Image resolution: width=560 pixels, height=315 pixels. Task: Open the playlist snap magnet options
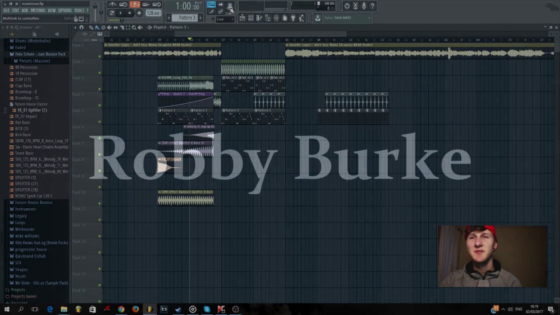81,27
